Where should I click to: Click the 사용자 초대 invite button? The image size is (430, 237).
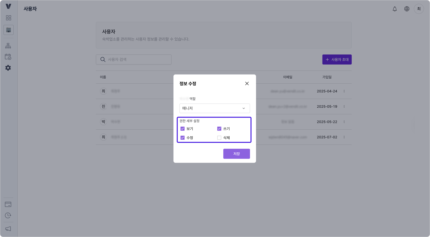pos(337,60)
